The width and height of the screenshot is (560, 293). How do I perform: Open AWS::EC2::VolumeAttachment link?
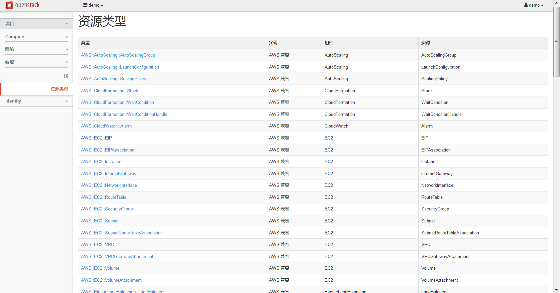point(111,280)
